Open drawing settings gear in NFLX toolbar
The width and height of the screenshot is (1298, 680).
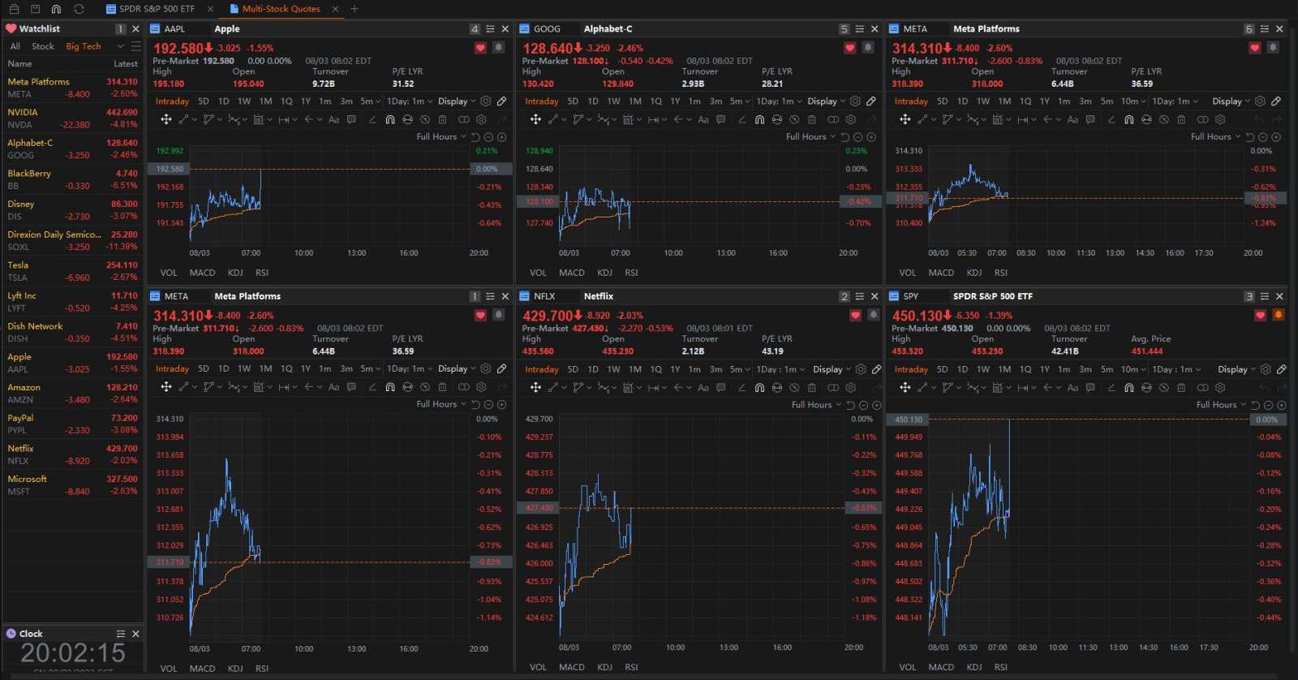[x=851, y=387]
